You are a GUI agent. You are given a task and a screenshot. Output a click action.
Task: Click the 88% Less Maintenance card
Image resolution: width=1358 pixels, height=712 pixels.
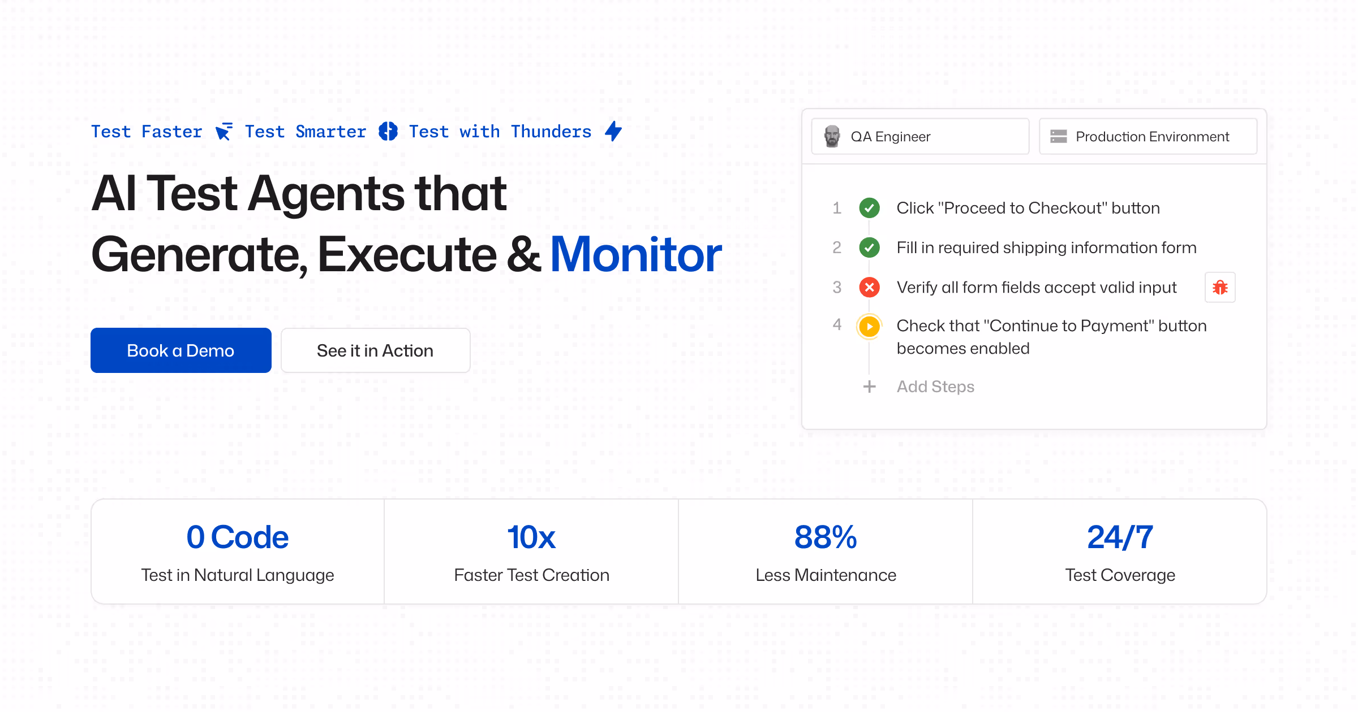coord(826,552)
